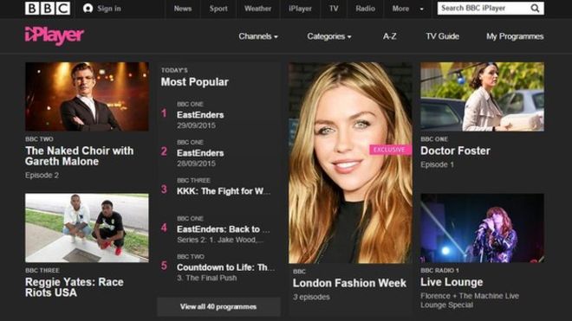Open the Categories dropdown menu
The image size is (572, 321).
coord(329,36)
